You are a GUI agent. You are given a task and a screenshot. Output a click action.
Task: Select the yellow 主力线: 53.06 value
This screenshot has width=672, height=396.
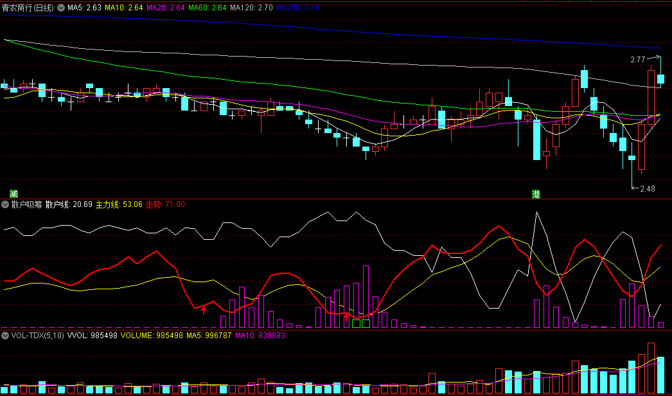coord(119,204)
